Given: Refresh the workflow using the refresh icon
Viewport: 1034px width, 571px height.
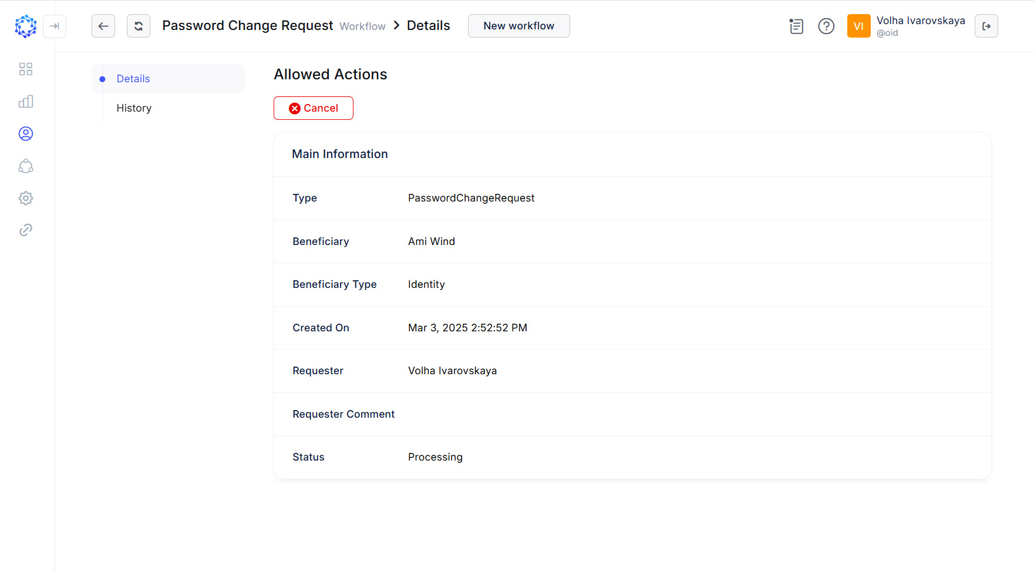Looking at the screenshot, I should (x=138, y=26).
